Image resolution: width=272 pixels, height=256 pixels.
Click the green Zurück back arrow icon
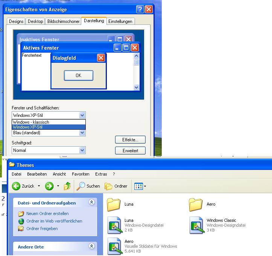[x=16, y=186]
